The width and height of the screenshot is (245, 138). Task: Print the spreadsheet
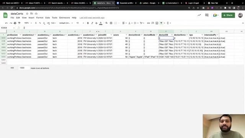click(x=15, y=23)
